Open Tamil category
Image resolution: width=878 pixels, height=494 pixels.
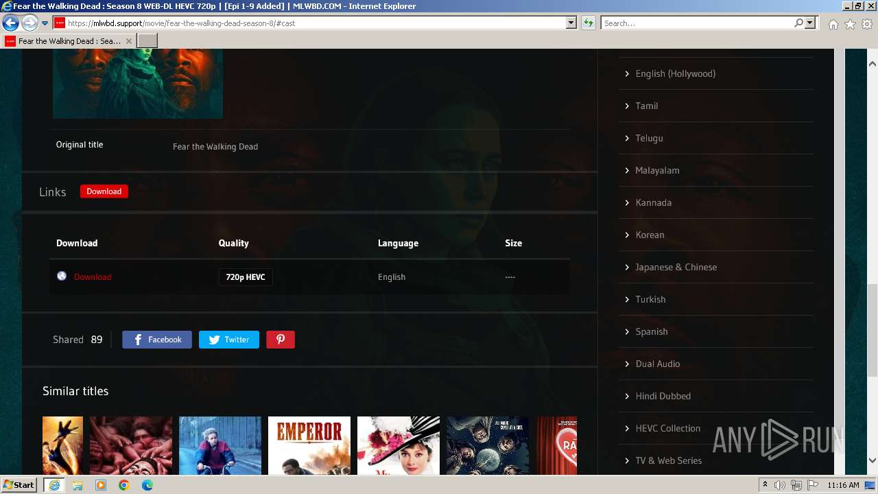[x=646, y=106]
